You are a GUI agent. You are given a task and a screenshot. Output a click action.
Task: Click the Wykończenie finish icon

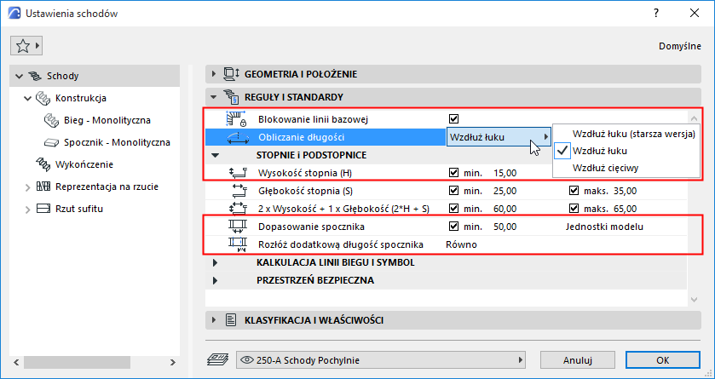click(43, 164)
